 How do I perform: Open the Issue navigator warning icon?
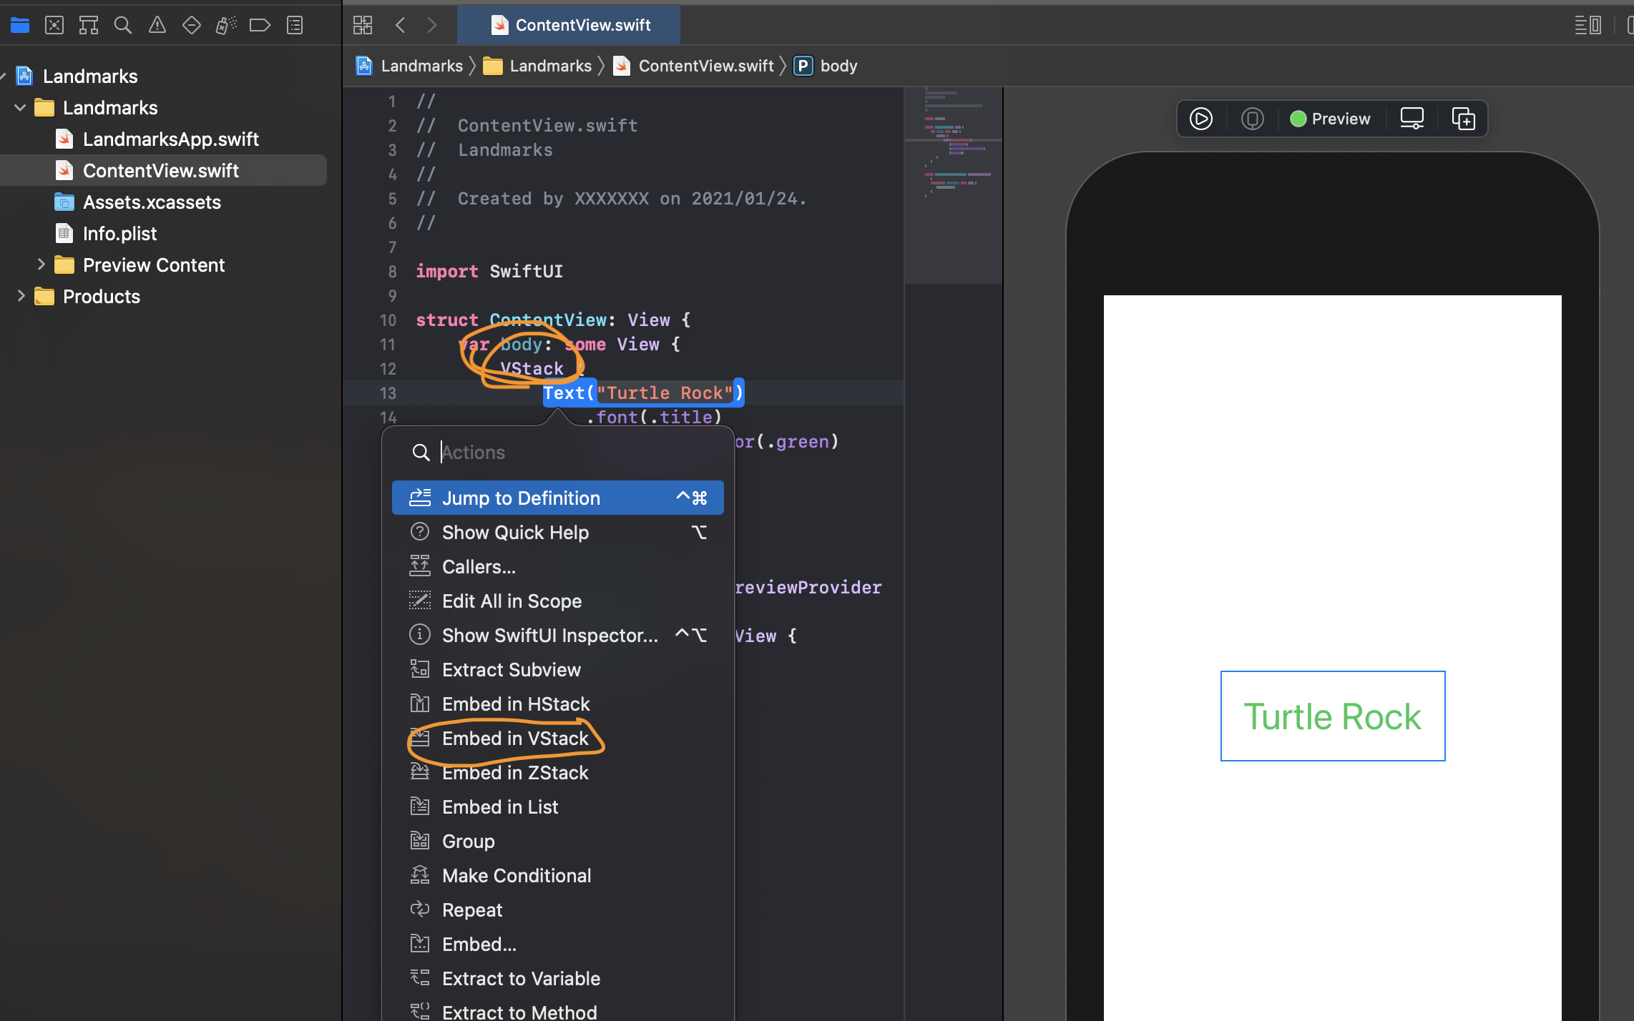pos(157,26)
